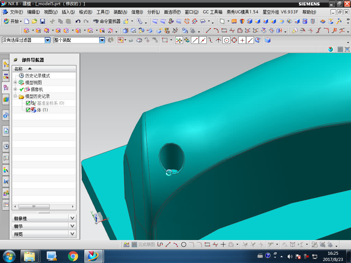Expand the 模型视图 tree node
This screenshot has width=351, height=263.
pyautogui.click(x=15, y=83)
